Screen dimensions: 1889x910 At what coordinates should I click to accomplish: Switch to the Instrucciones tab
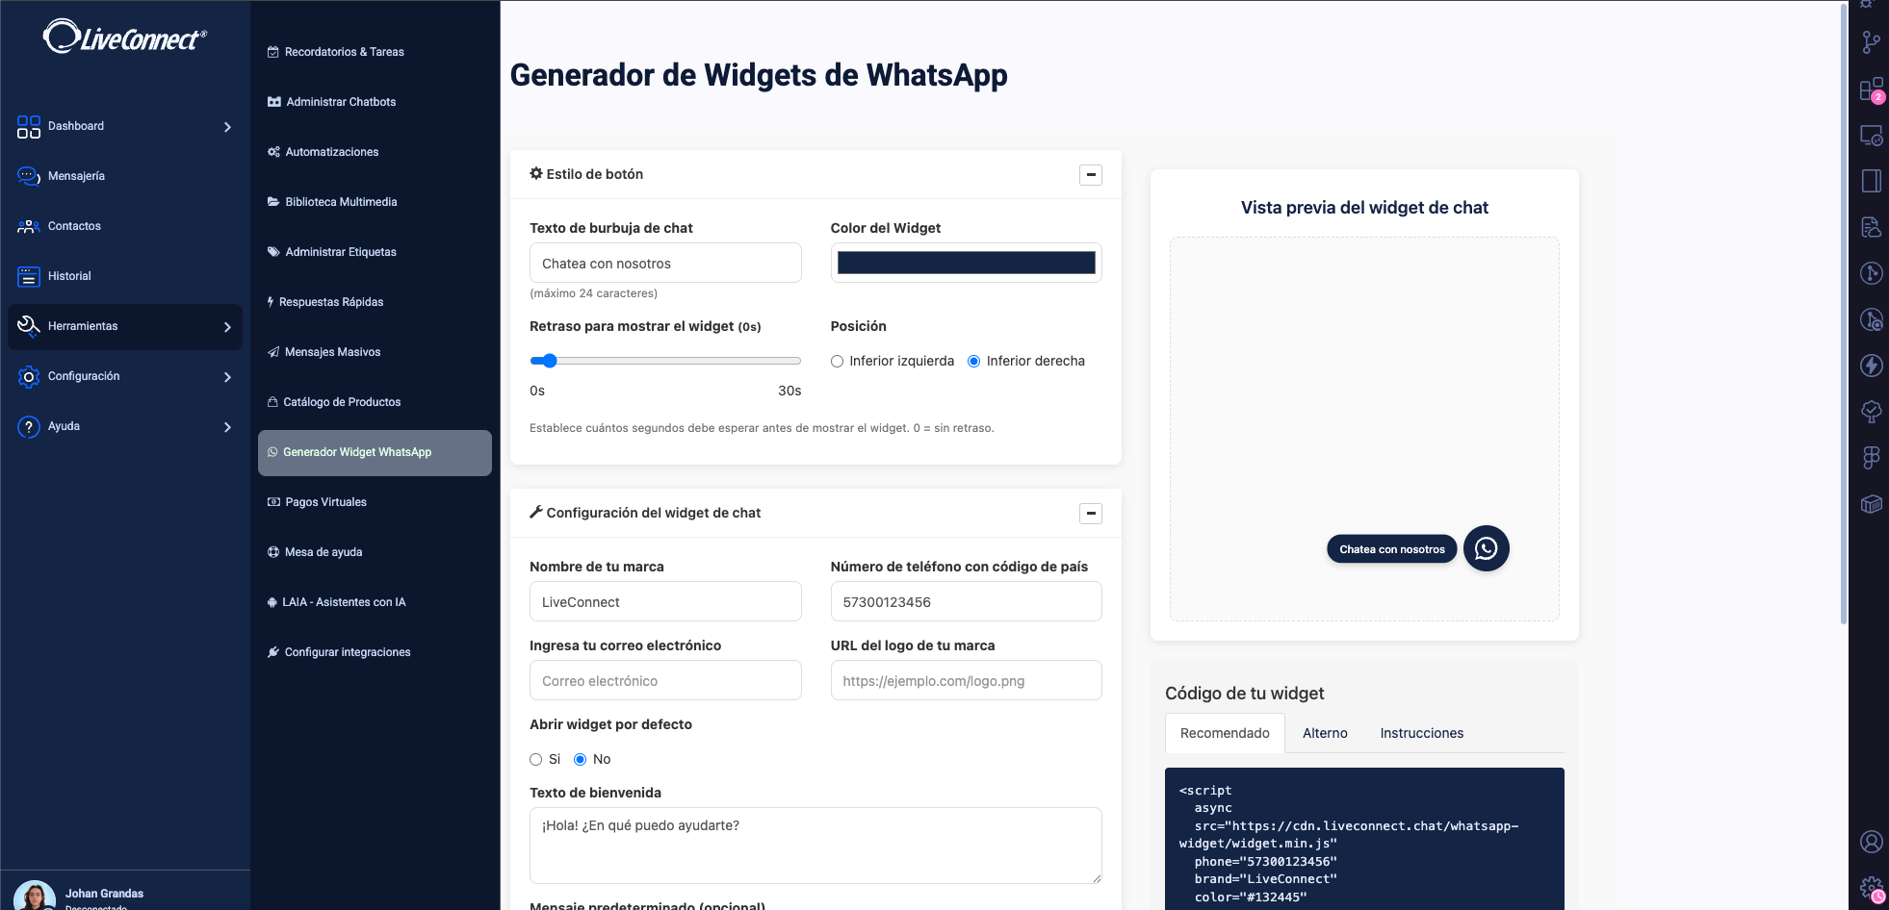click(1422, 733)
